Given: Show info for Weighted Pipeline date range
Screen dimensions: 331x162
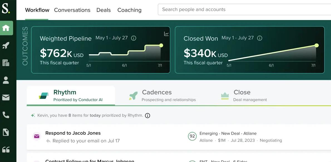Looking at the screenshot, I should 134,38.
